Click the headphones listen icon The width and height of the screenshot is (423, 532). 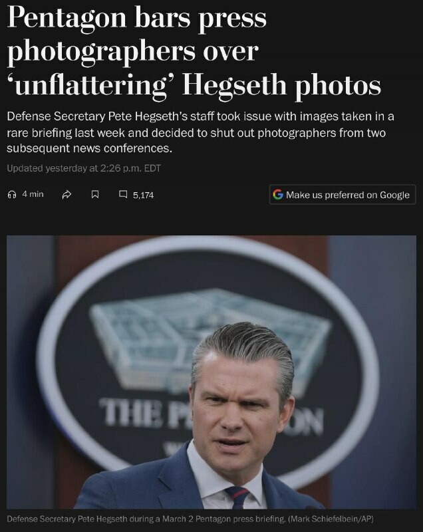pos(12,194)
